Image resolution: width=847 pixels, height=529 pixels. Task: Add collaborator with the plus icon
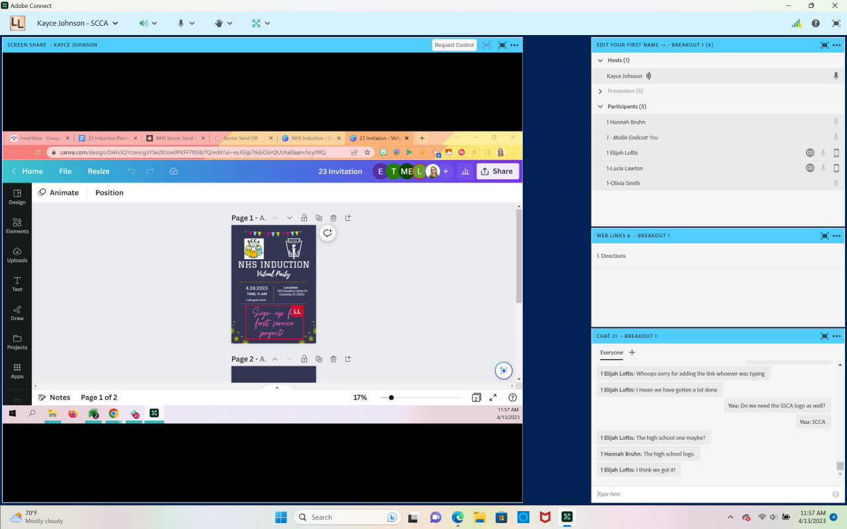(445, 171)
